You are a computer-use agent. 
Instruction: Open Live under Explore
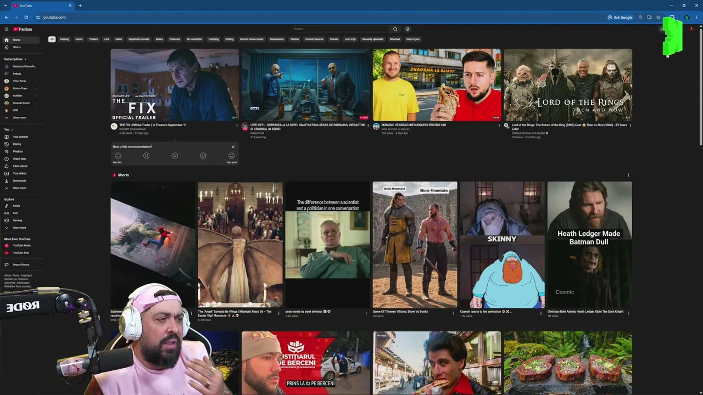[x=20, y=213]
